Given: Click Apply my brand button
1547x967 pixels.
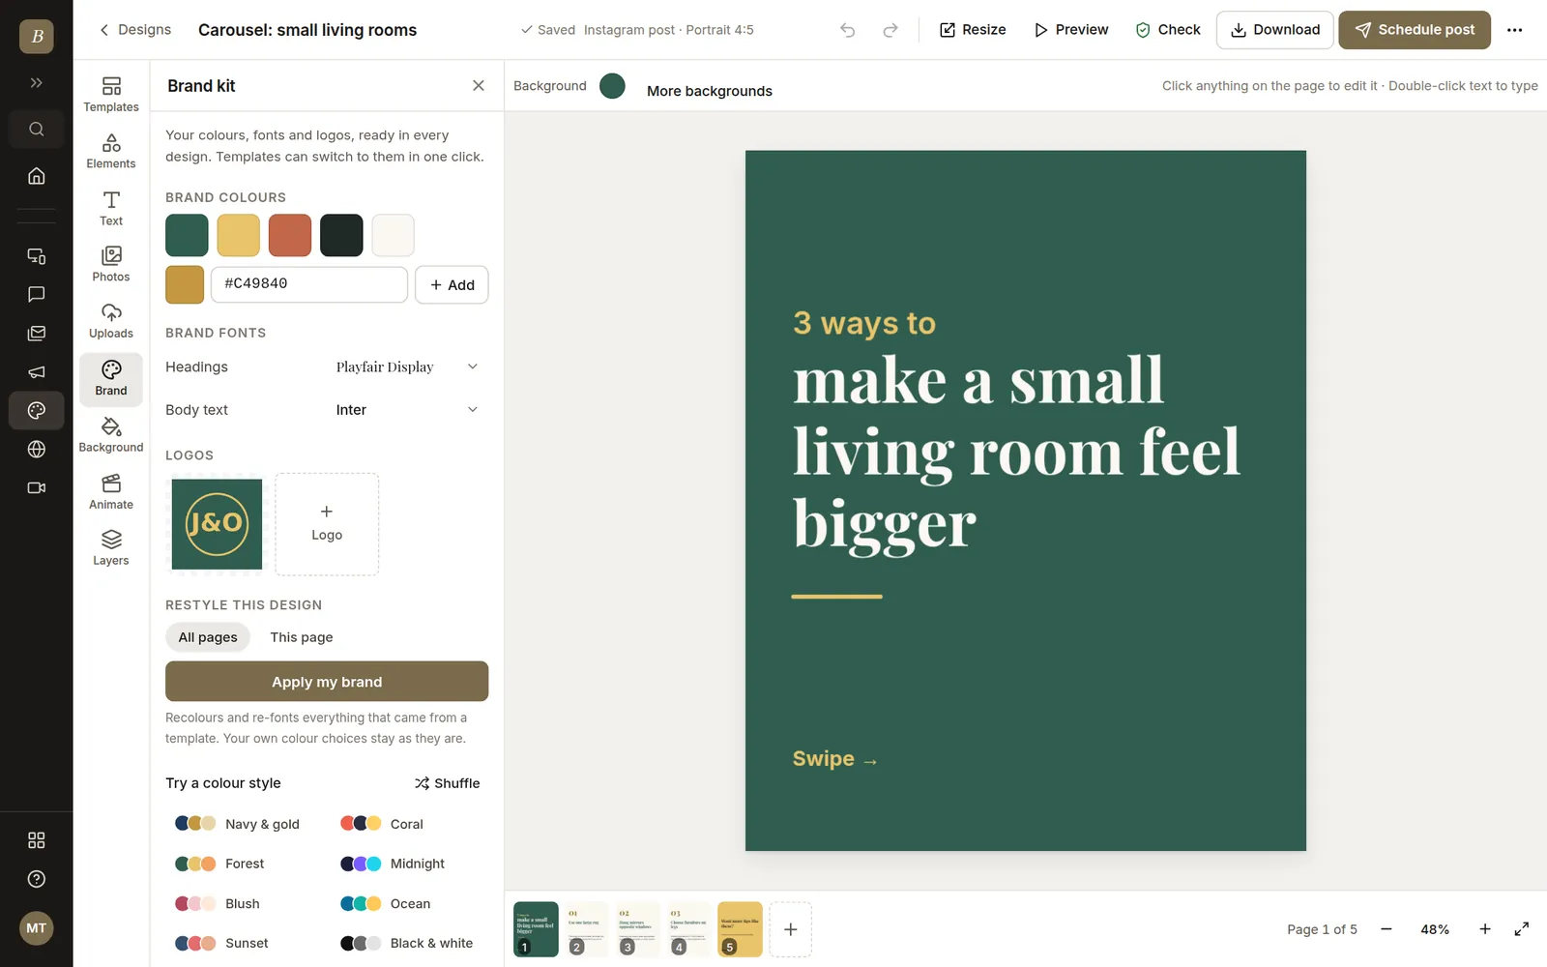Looking at the screenshot, I should pos(327,682).
